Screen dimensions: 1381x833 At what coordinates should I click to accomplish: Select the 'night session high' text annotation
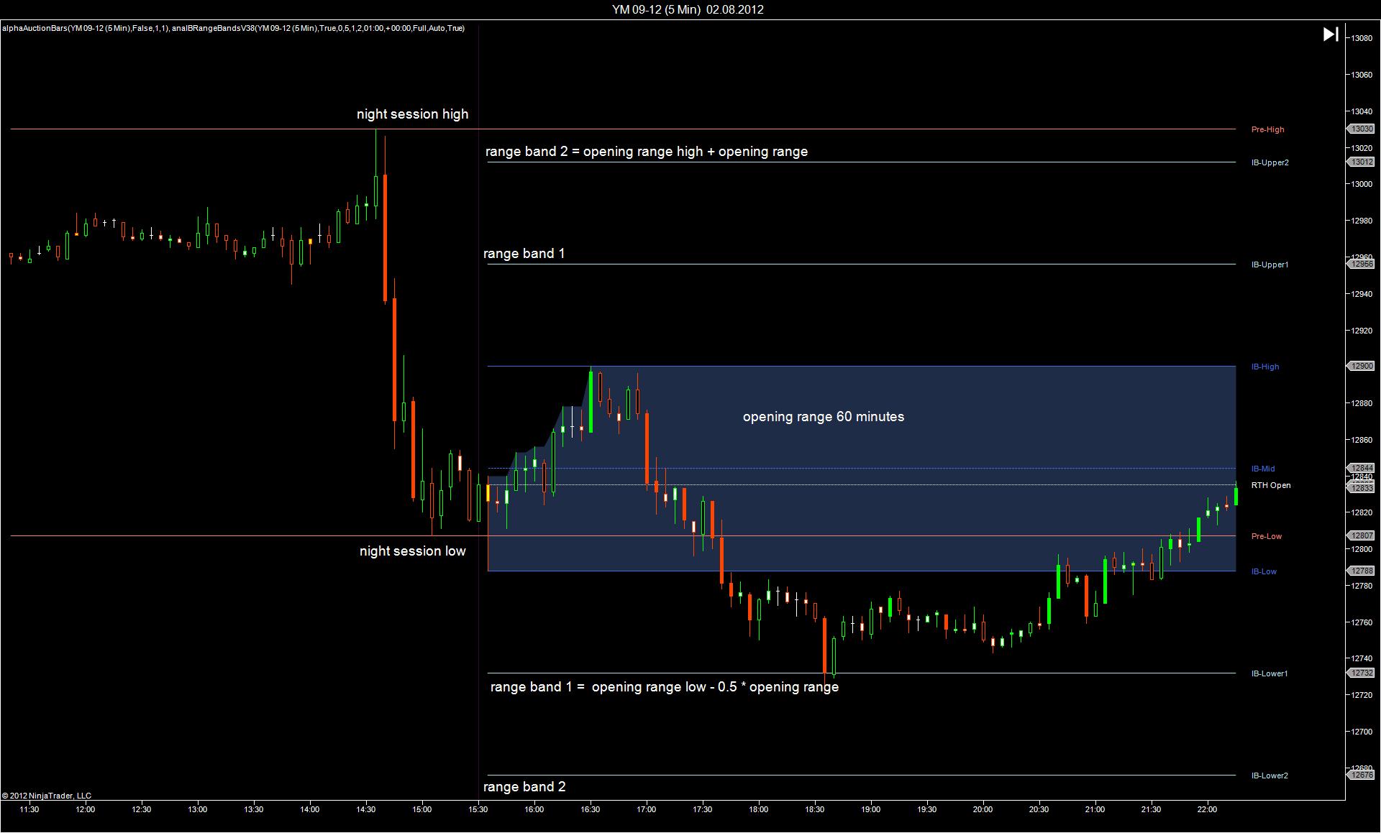coord(412,114)
